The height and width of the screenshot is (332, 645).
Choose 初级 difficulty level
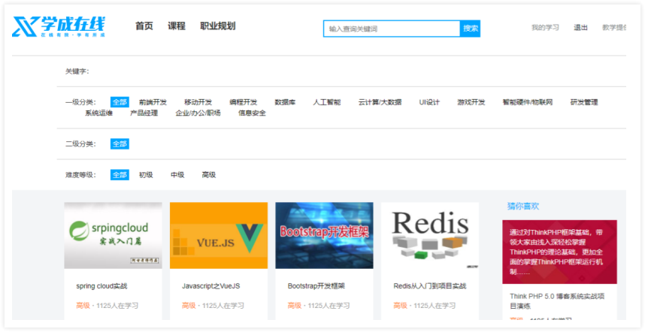click(x=146, y=174)
